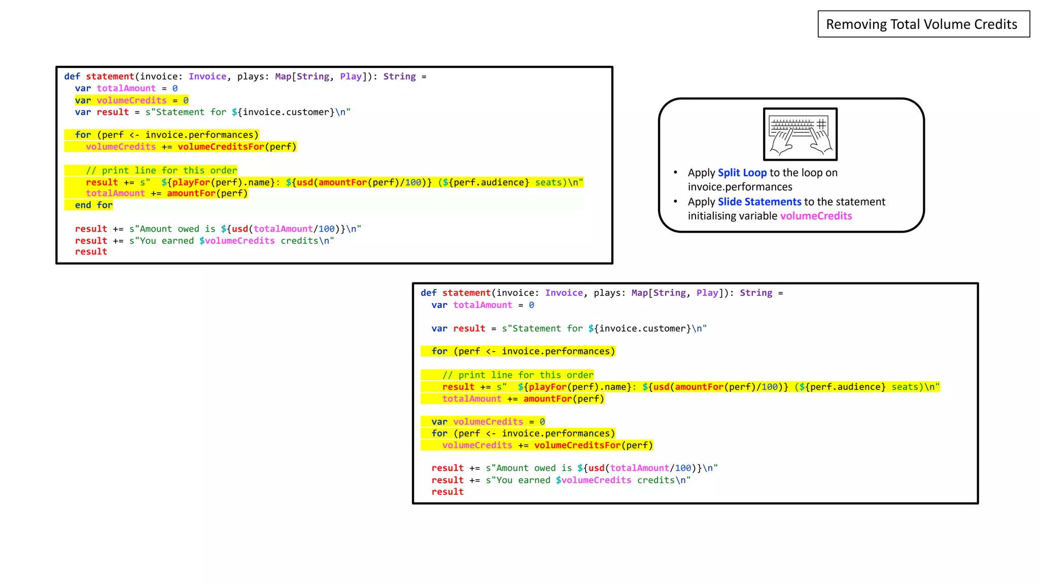The height and width of the screenshot is (584, 1039).
Task: Click 'print line for this order' comment in top code
Action: pos(161,170)
